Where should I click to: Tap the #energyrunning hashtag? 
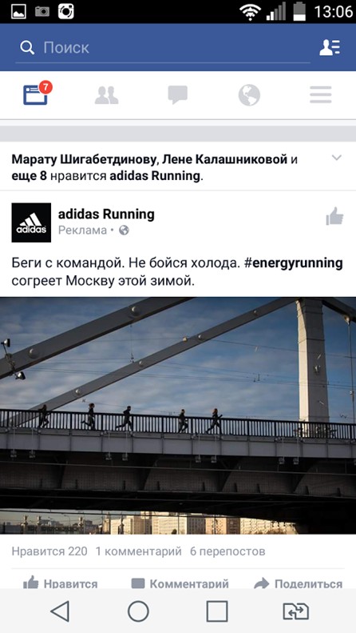click(x=293, y=263)
